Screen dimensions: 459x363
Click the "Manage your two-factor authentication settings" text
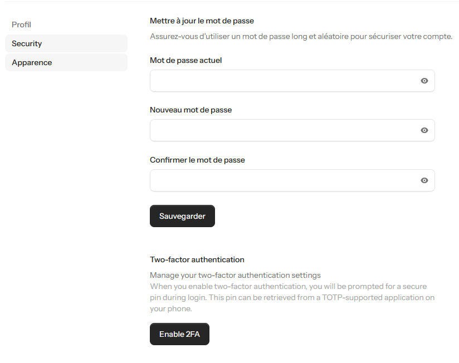[x=235, y=275]
